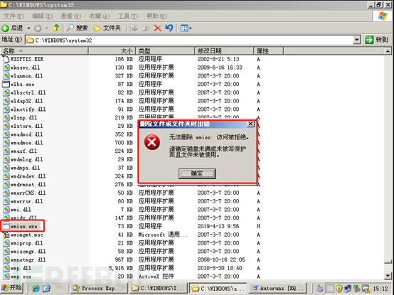Switch to C:\WINDOWS\T... taskbar window
394x295 pixels.
pos(159,288)
